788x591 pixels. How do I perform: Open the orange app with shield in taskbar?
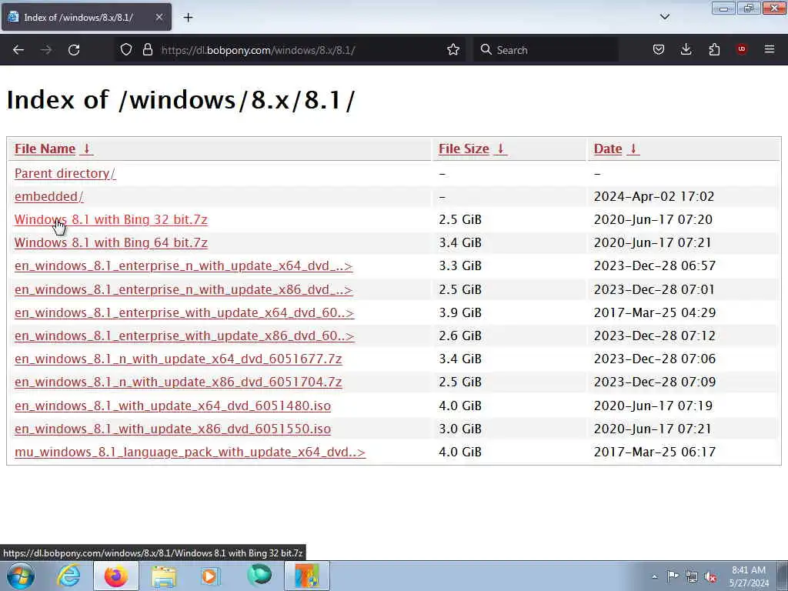306,576
